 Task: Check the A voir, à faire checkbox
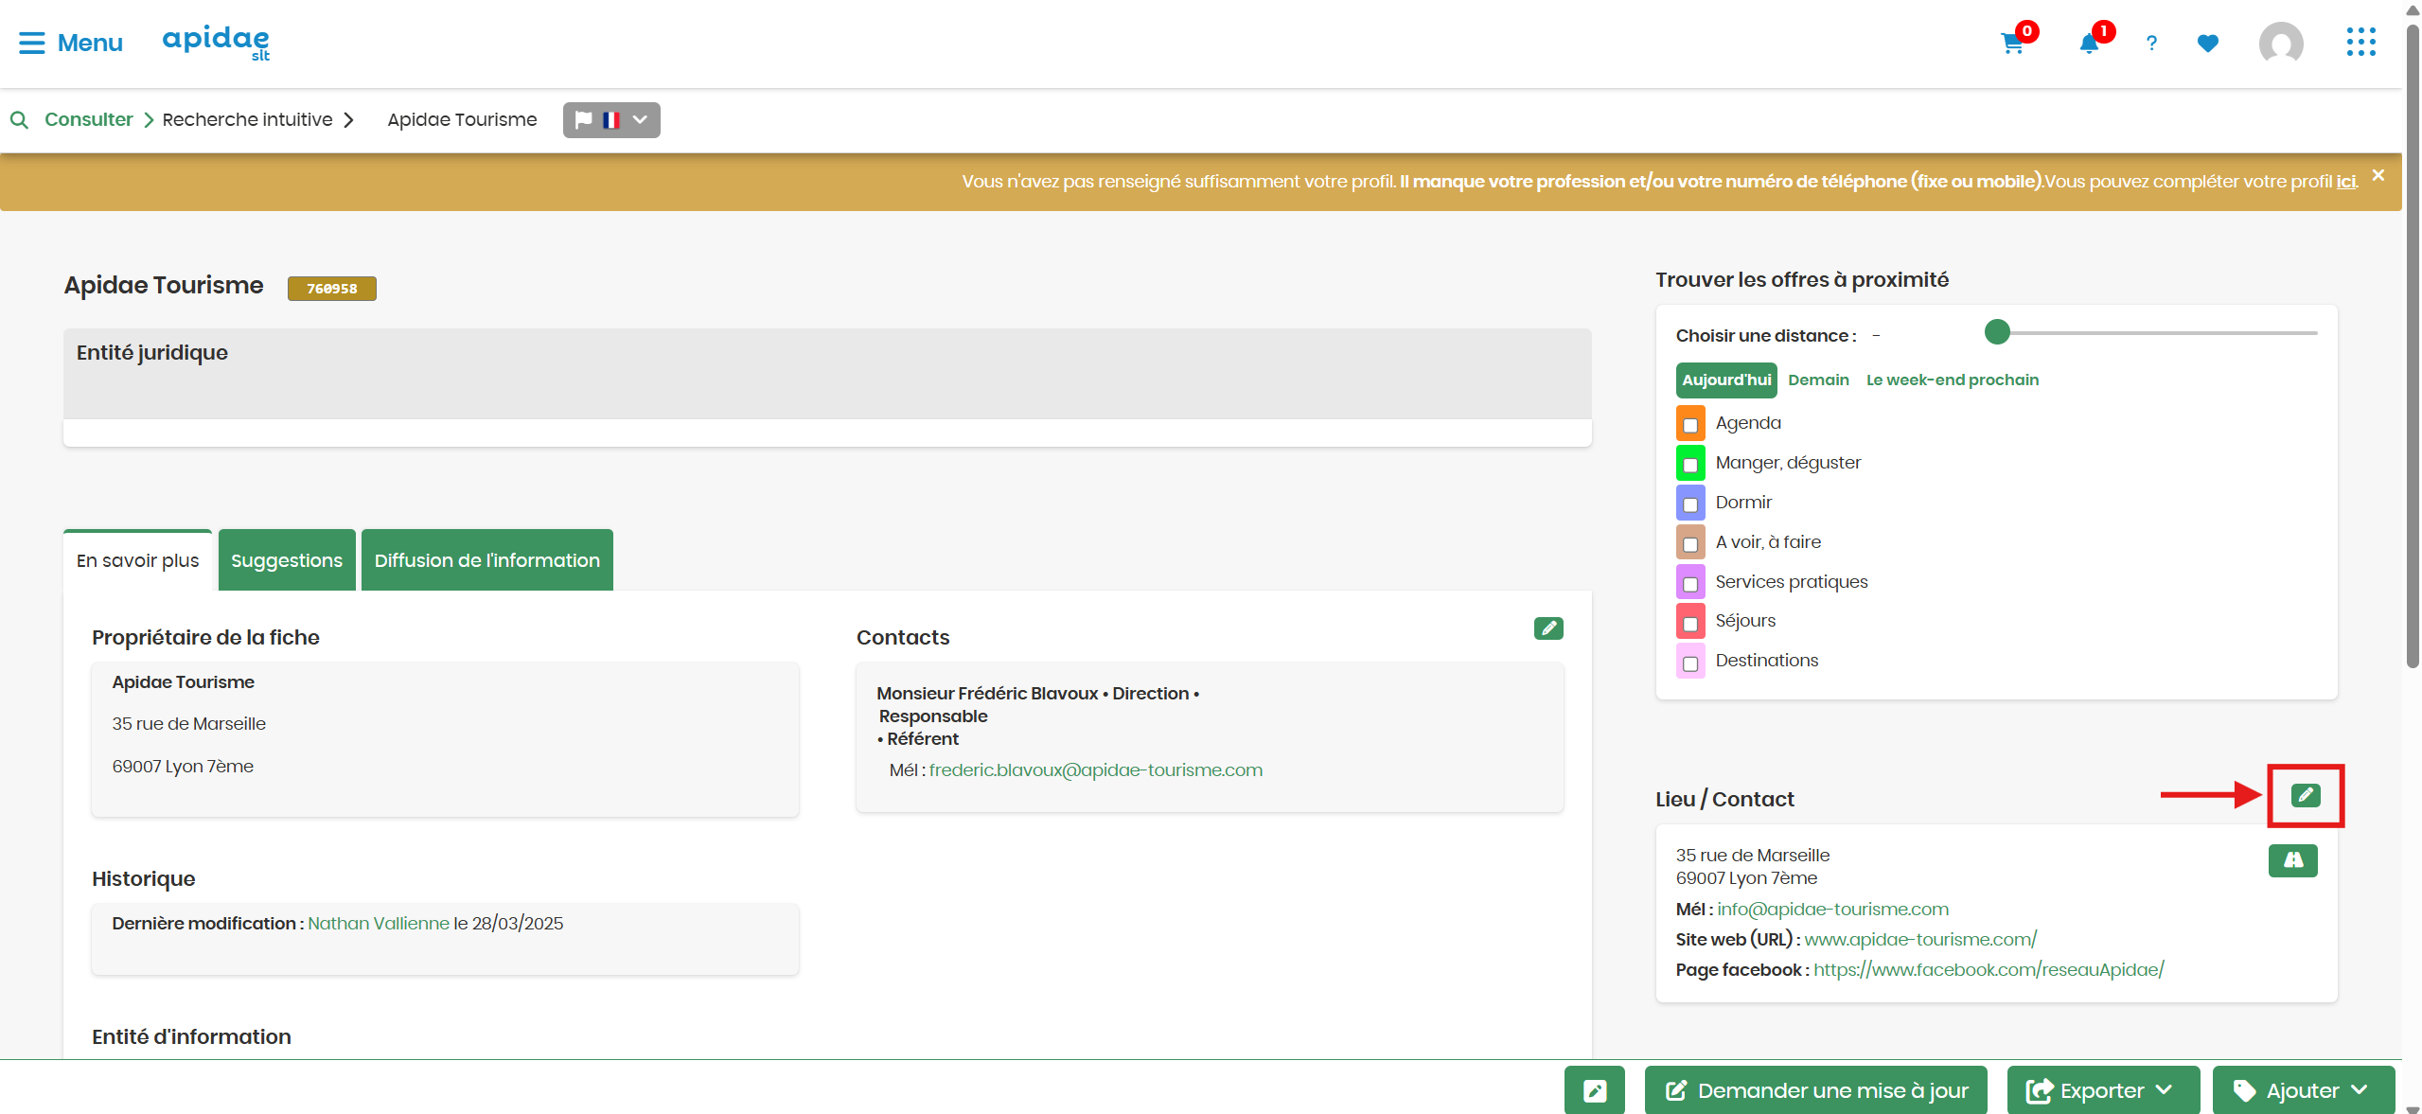(x=1690, y=544)
